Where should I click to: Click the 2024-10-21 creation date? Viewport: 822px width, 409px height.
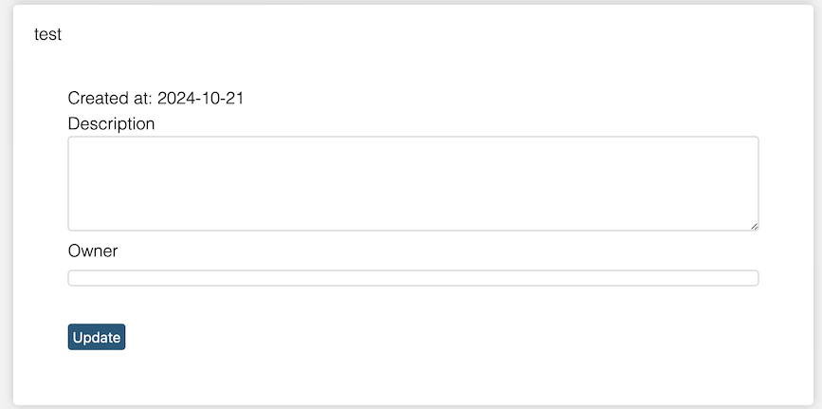(x=200, y=98)
